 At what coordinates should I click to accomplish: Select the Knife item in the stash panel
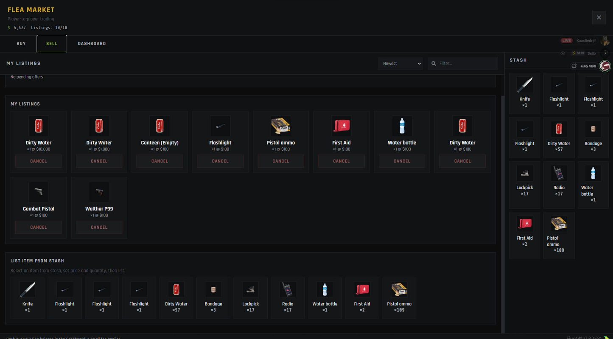525,89
